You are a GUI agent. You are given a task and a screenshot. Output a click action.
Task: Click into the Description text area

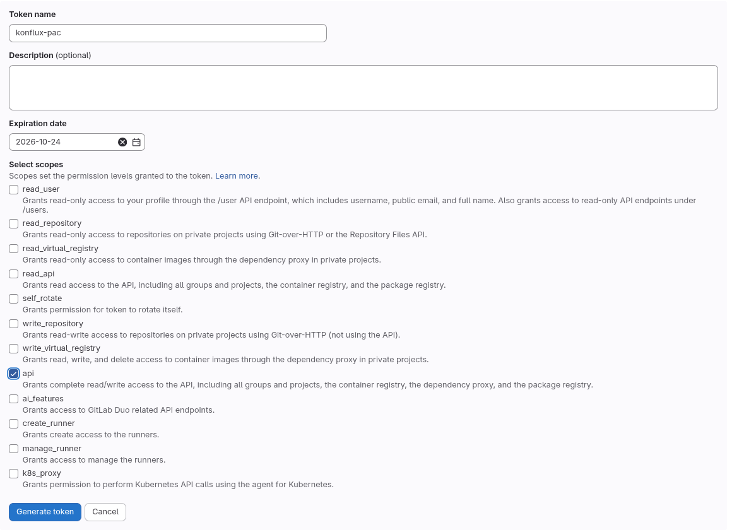pos(363,88)
